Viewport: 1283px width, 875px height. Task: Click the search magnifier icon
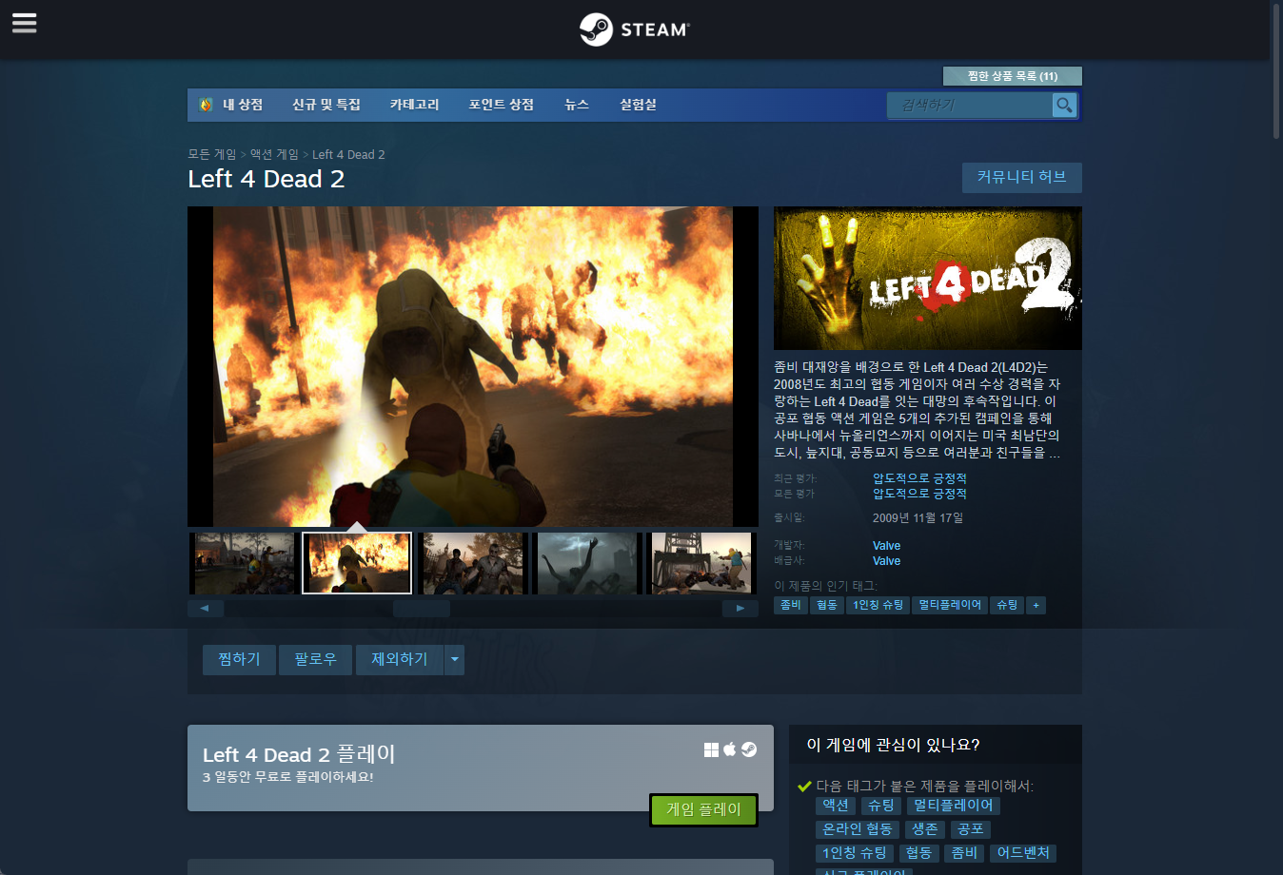[1064, 105]
